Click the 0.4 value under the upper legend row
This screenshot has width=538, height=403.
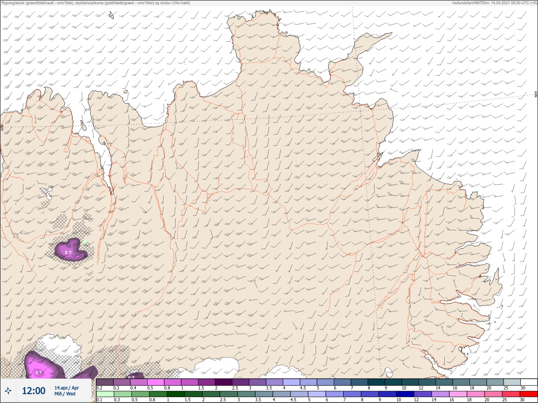(x=133, y=388)
